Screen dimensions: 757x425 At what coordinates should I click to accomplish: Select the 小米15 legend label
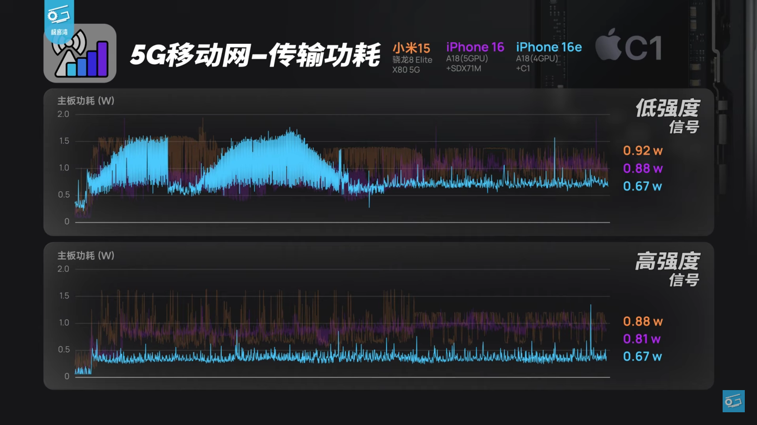pos(411,48)
